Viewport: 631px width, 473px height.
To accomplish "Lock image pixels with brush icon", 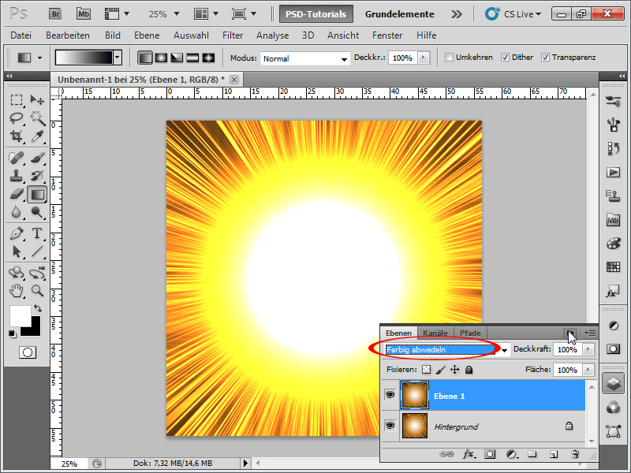I will (x=441, y=369).
